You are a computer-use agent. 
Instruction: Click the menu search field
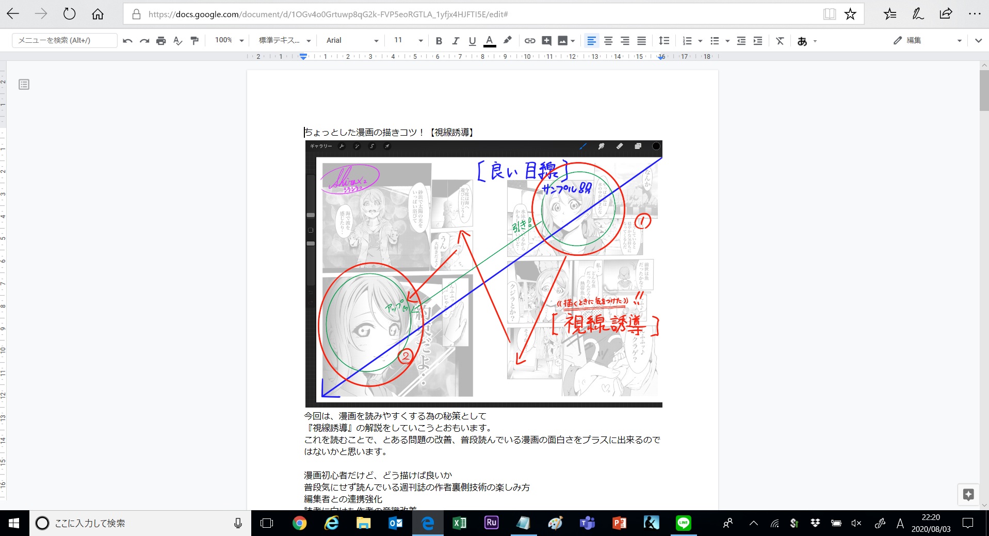(x=64, y=40)
